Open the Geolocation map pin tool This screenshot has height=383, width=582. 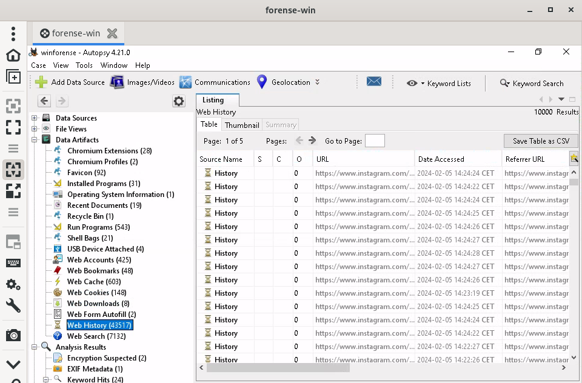point(262,82)
